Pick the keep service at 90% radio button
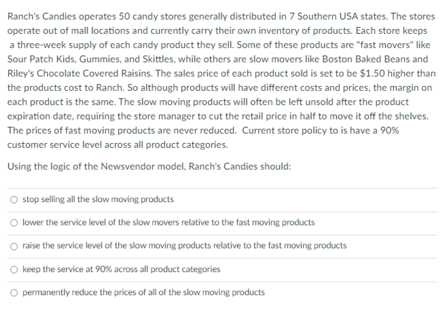Image resolution: width=443 pixels, height=312 pixels. pyautogui.click(x=14, y=270)
